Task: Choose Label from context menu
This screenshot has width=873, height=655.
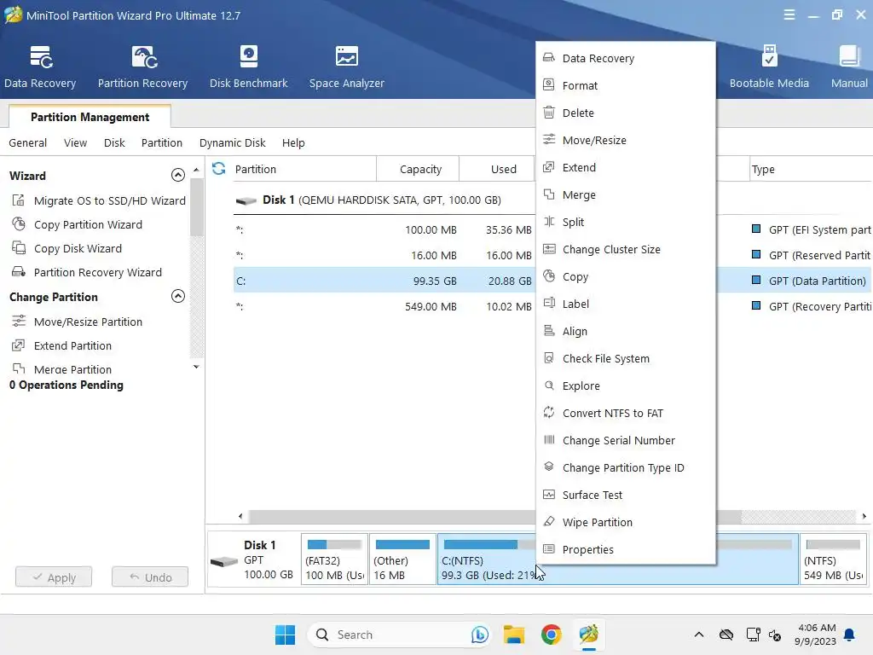Action: click(625, 304)
